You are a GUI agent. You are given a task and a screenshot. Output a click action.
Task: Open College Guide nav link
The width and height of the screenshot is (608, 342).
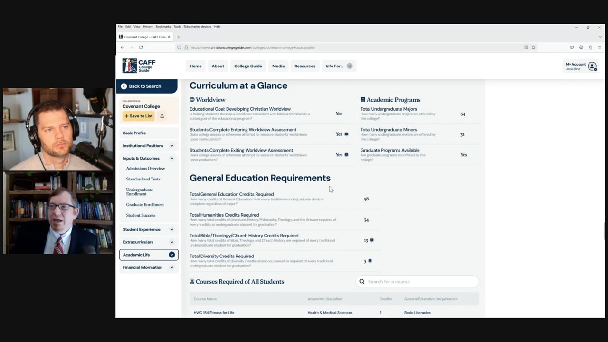point(248,66)
